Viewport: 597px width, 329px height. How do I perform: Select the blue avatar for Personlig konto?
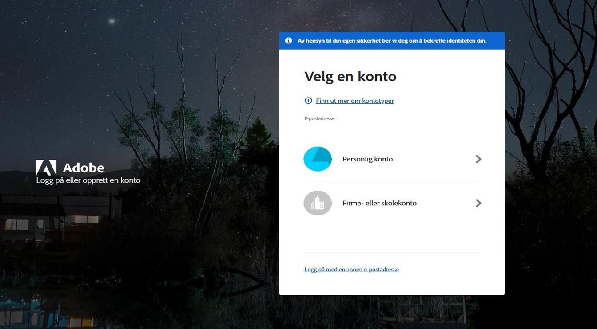[x=318, y=158]
